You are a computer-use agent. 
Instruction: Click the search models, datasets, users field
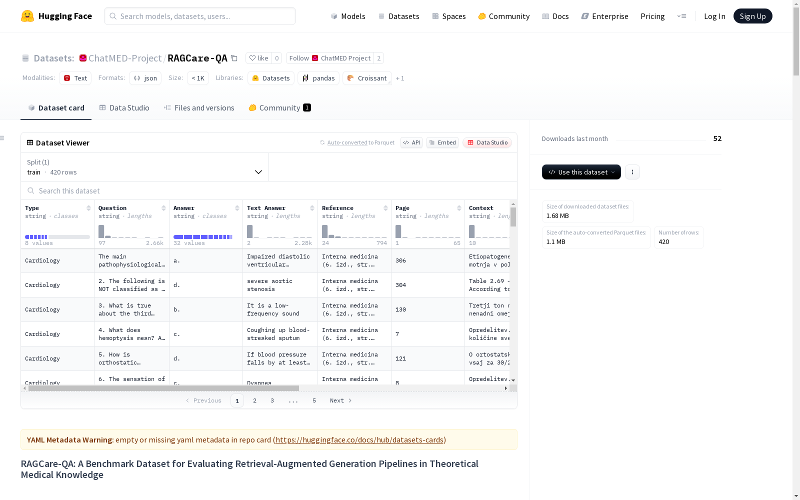[200, 16]
